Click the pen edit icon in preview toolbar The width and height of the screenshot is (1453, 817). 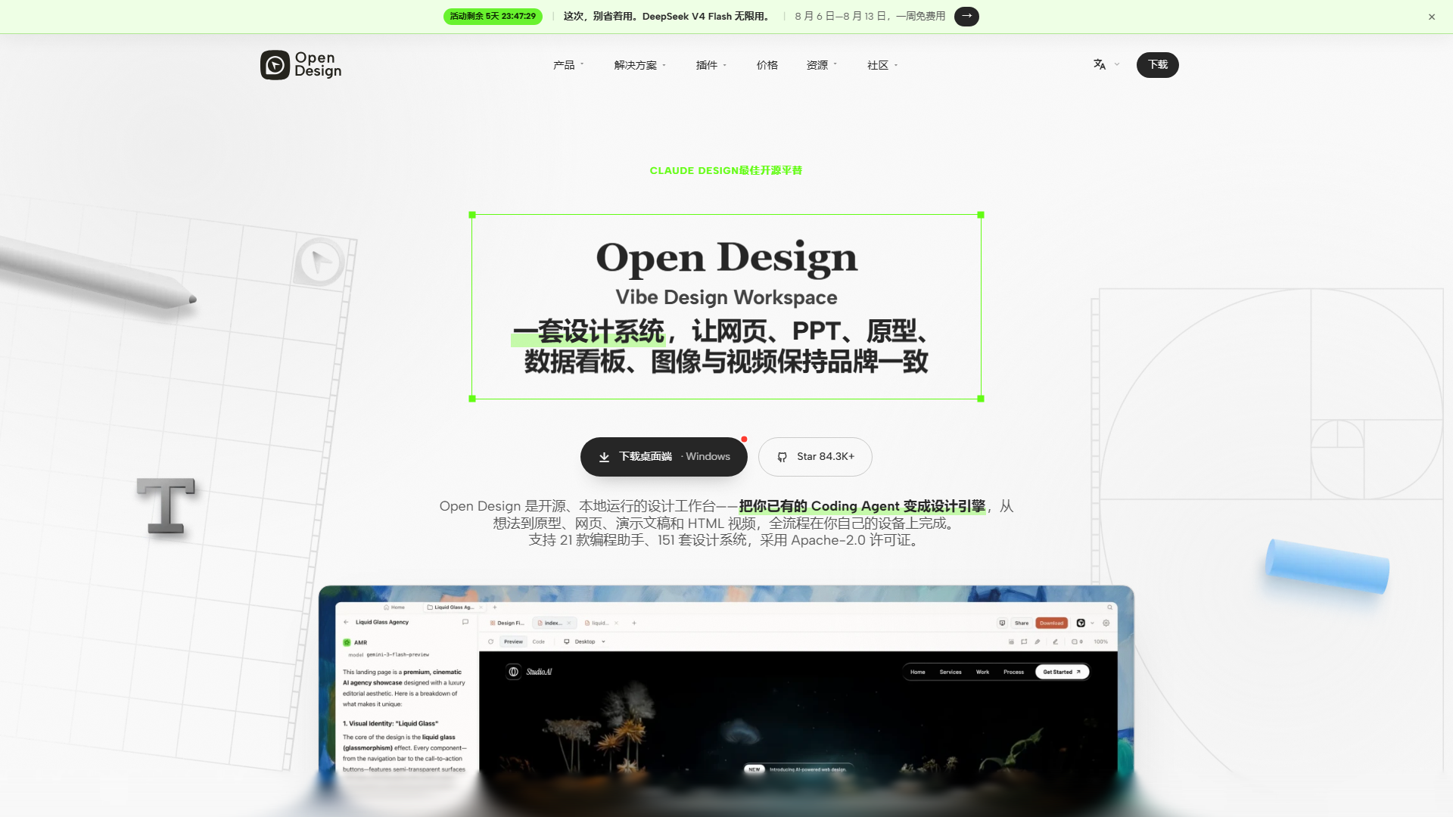click(x=1055, y=641)
